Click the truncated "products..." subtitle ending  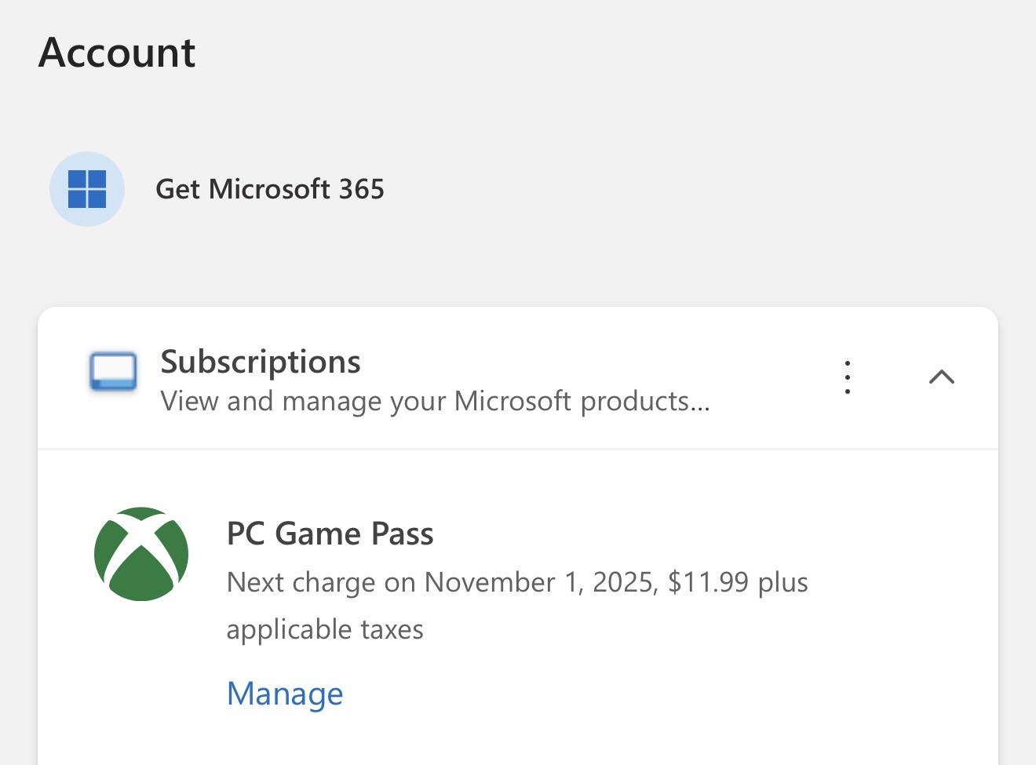coord(645,401)
